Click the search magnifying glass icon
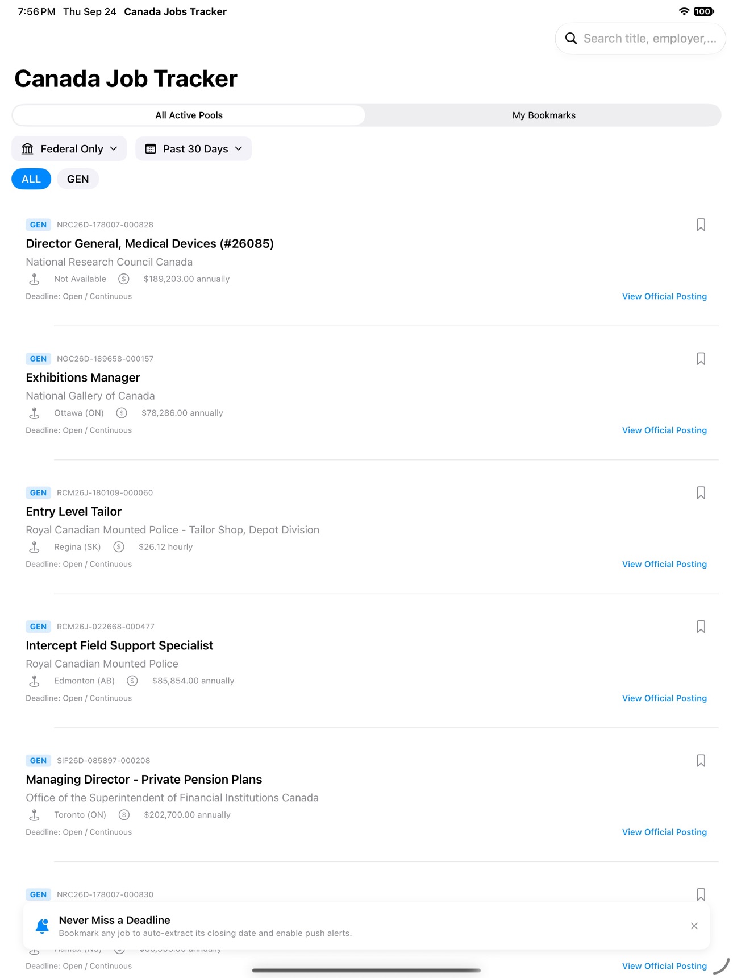The image size is (733, 978). 571,38
